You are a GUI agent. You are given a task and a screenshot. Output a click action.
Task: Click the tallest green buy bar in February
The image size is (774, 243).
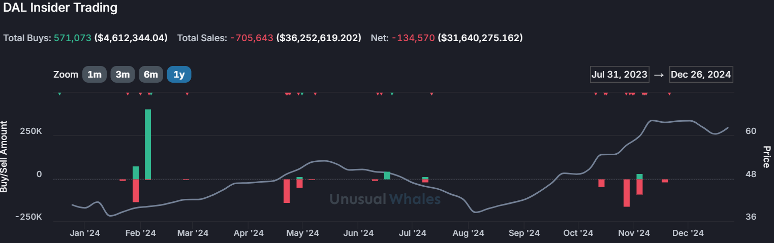point(148,144)
